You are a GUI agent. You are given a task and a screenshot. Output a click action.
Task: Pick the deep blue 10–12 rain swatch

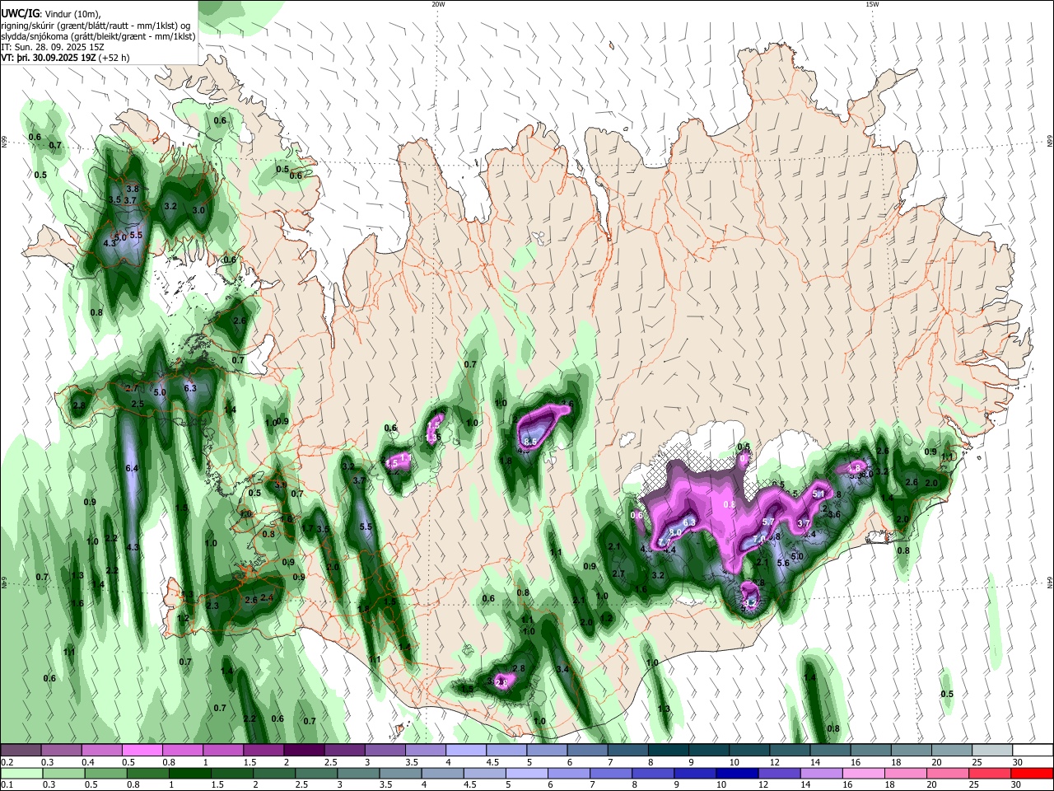[x=735, y=774]
